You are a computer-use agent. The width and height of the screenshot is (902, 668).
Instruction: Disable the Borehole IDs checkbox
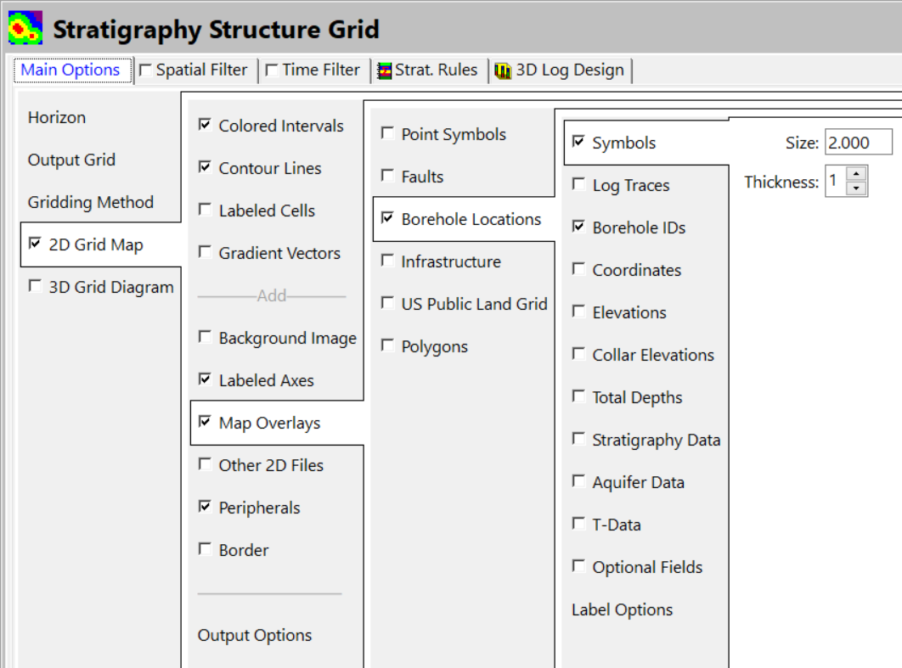578,227
